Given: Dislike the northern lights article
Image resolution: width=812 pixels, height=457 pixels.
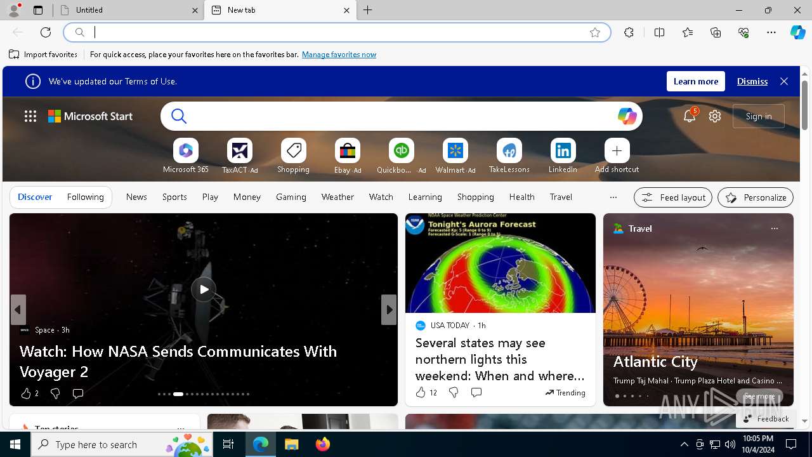Looking at the screenshot, I should pyautogui.click(x=454, y=393).
